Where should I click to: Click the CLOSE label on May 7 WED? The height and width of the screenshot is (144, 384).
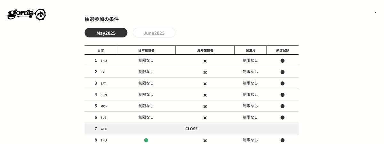[191, 129]
